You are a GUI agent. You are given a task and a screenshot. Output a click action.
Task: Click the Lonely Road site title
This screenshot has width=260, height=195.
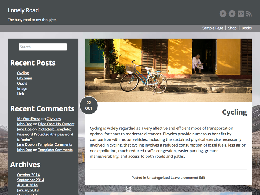(23, 10)
